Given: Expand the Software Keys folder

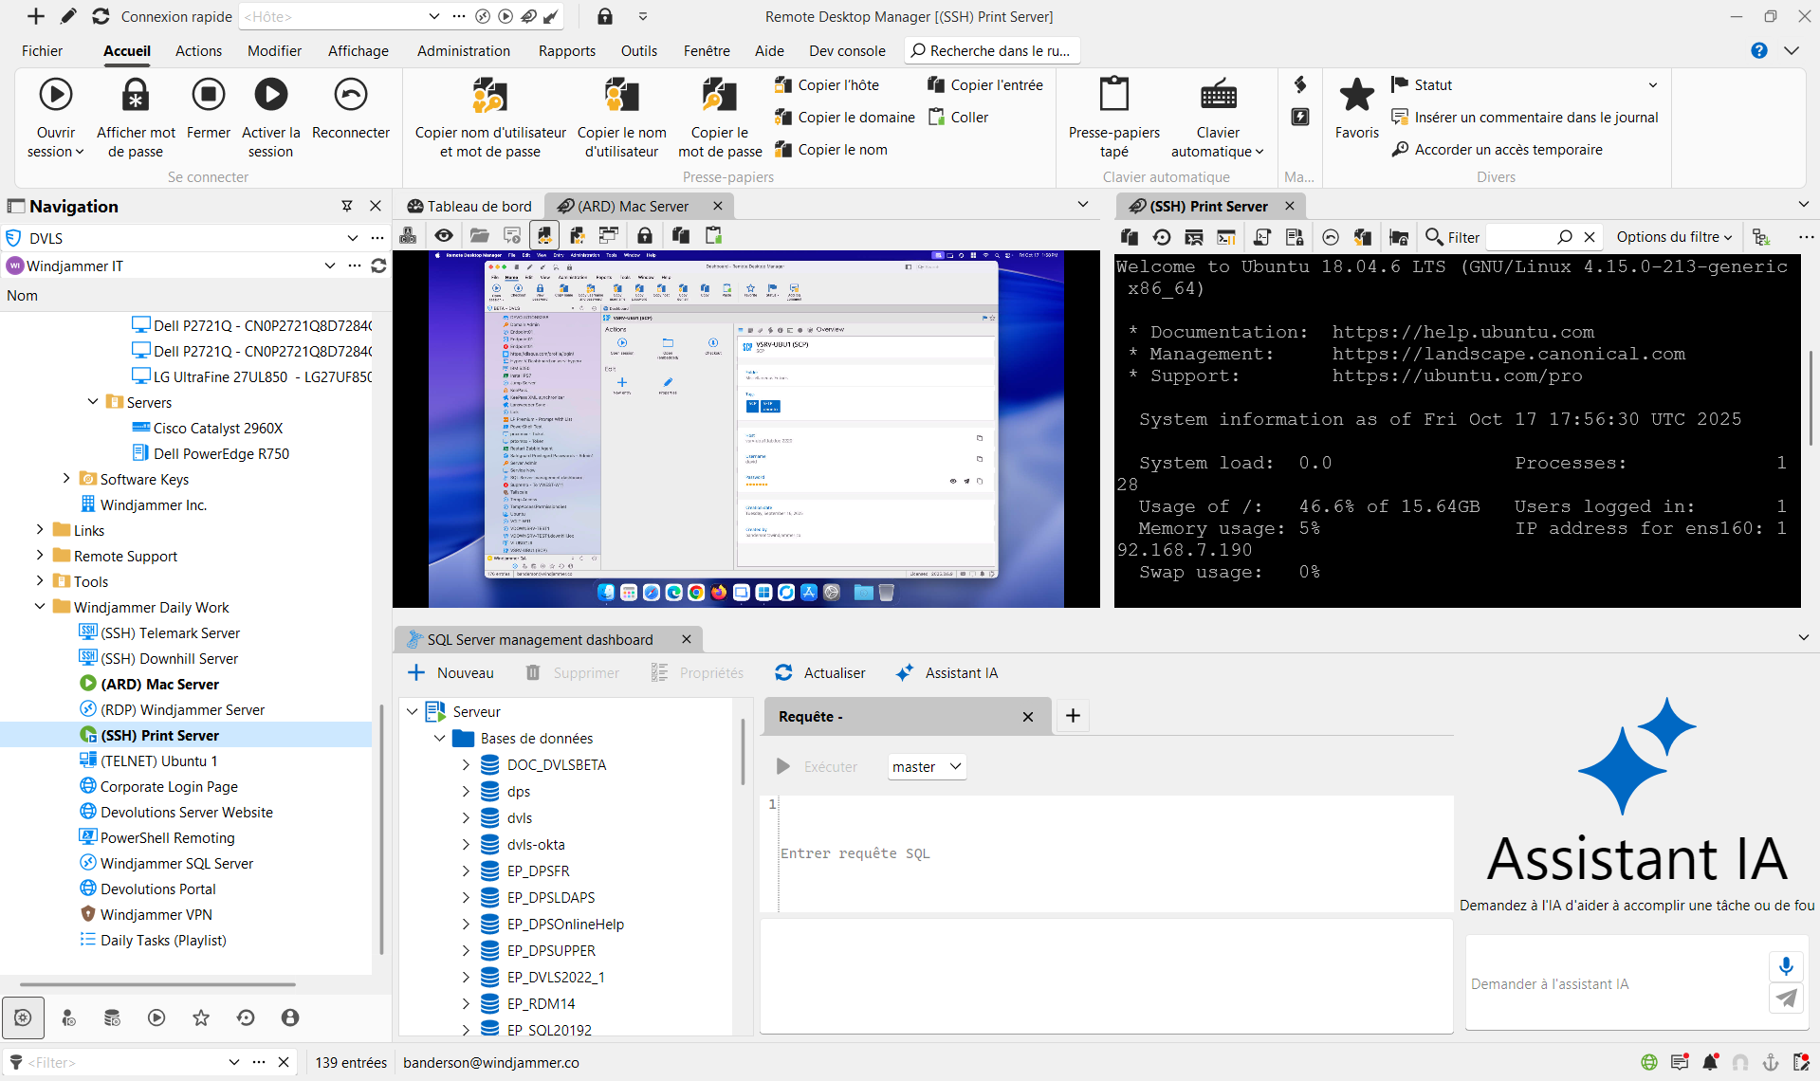Looking at the screenshot, I should [x=66, y=479].
